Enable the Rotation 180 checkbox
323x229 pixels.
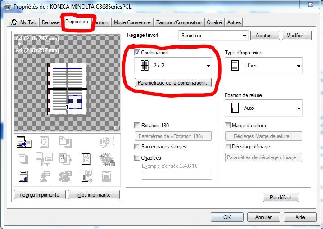[137, 125]
